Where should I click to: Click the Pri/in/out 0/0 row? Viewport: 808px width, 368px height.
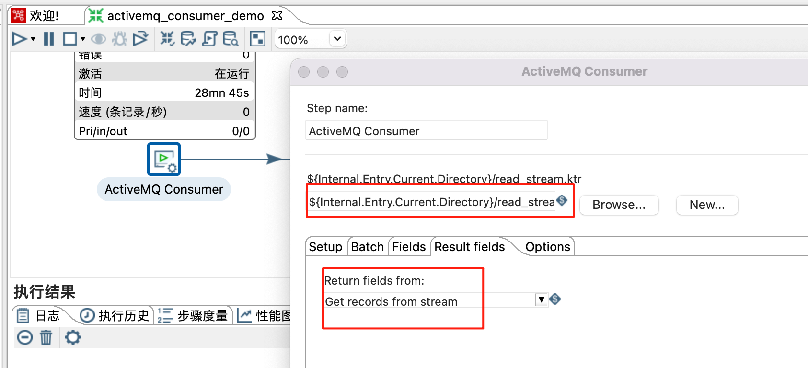164,131
